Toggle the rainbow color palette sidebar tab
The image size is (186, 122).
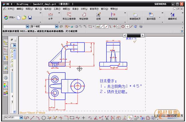[x=6, y=85]
